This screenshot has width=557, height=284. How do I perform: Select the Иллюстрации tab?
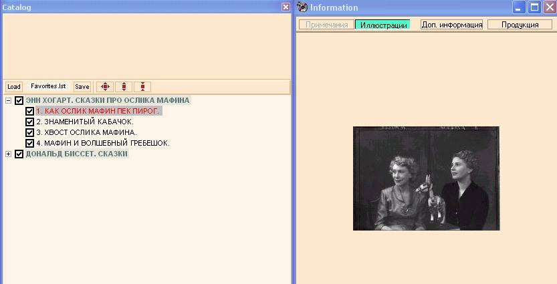pos(383,25)
